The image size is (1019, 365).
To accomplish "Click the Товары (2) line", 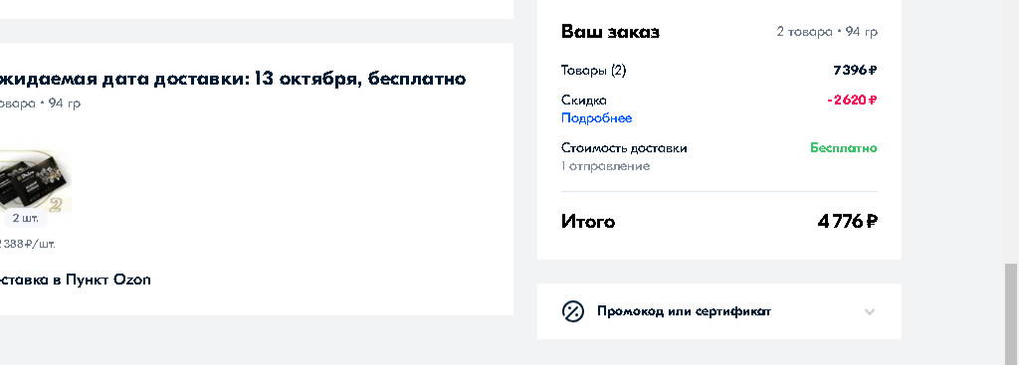I will [594, 71].
